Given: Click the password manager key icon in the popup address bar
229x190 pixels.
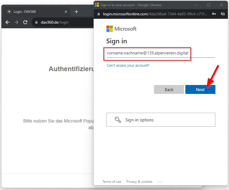Looking at the screenshot, I should 214,14.
